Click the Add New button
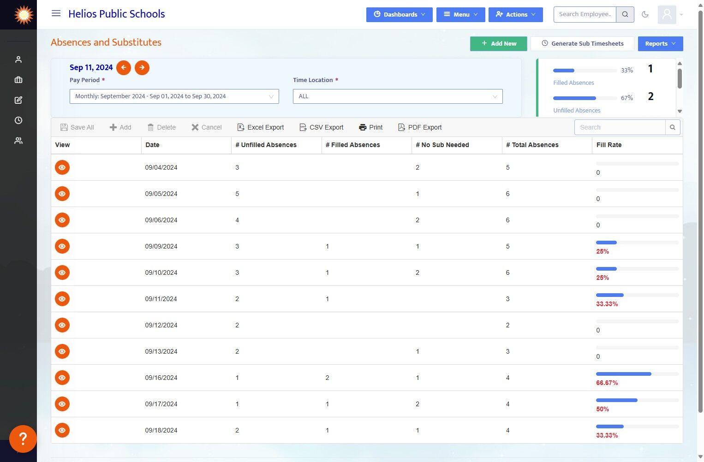 point(498,44)
